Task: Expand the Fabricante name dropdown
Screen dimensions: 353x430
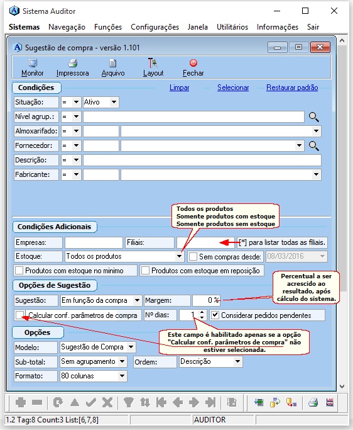Action: (x=316, y=174)
